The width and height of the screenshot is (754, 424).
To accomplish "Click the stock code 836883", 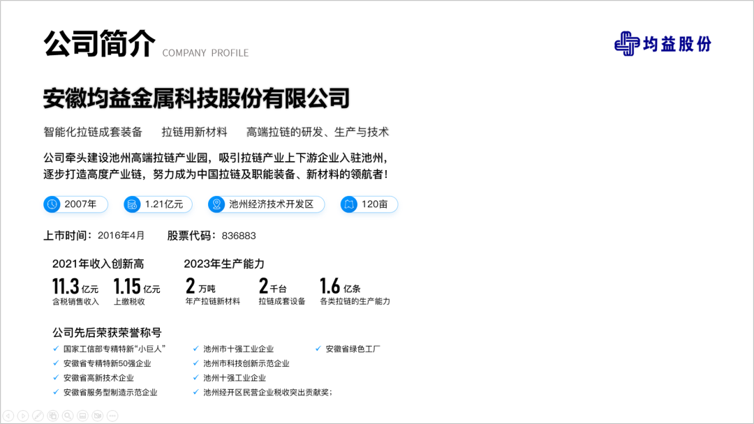I will pos(239,236).
